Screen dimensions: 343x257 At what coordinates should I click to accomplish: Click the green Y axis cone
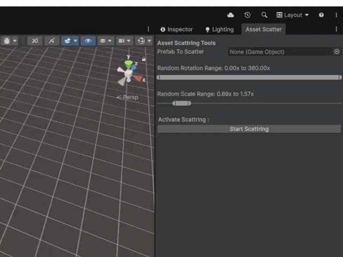(x=129, y=64)
